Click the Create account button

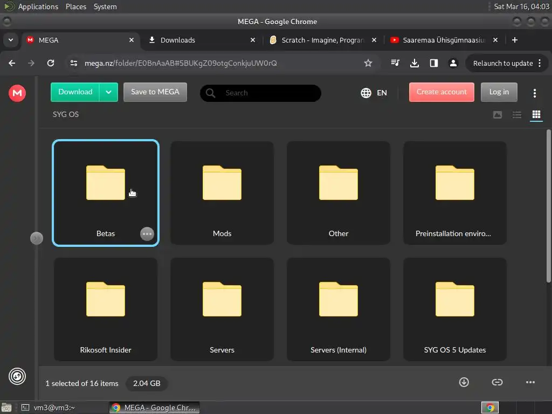pyautogui.click(x=441, y=92)
